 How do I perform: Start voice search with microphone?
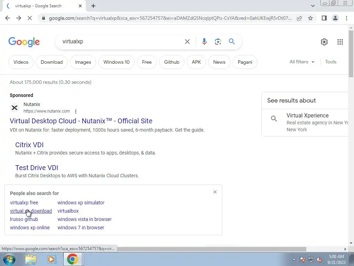pos(204,42)
